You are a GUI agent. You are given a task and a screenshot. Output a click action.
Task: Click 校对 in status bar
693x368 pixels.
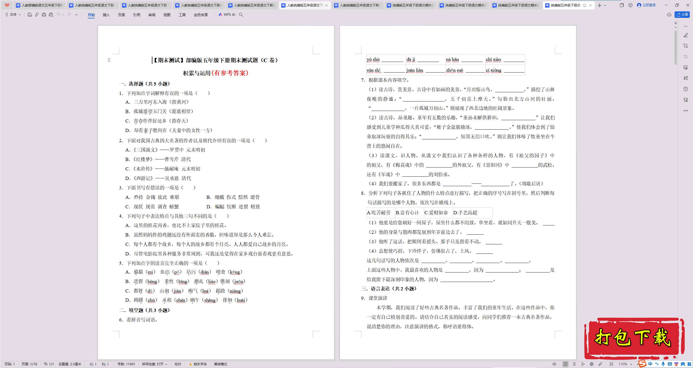pyautogui.click(x=178, y=364)
